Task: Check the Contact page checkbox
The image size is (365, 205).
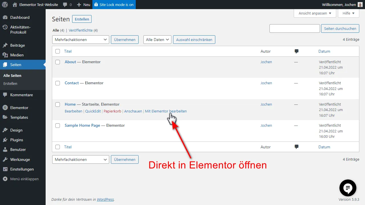Action: tap(58, 83)
